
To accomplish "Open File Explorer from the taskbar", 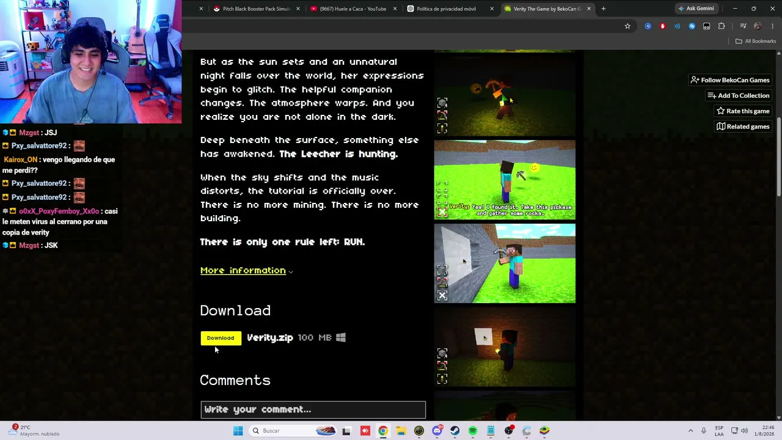I will click(401, 431).
